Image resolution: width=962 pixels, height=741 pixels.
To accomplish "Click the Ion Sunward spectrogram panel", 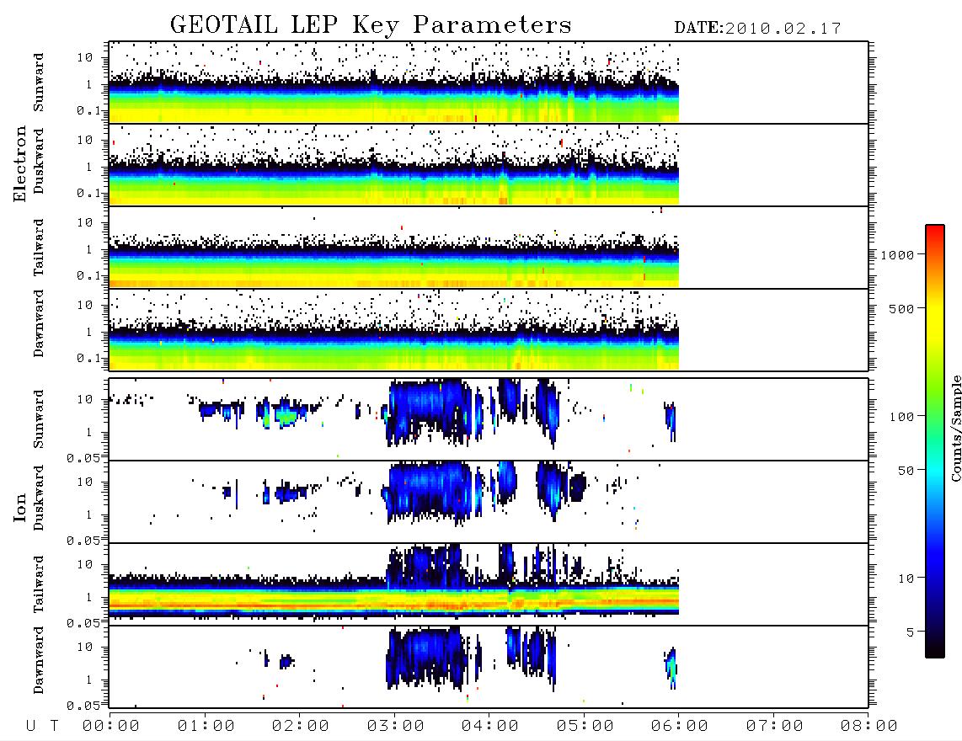I will (489, 419).
